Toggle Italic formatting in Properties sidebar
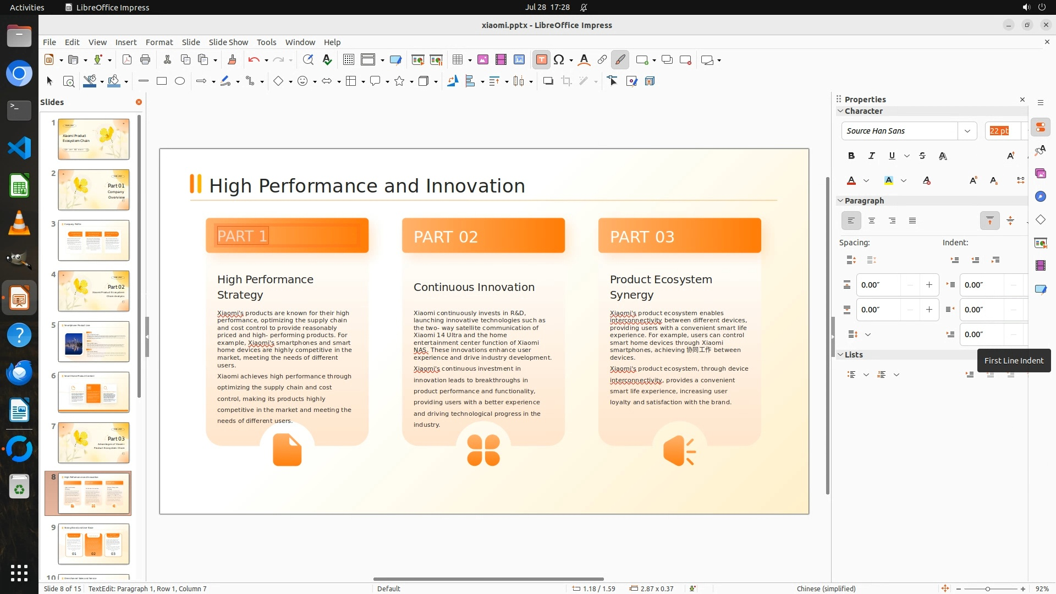The height and width of the screenshot is (594, 1056). click(871, 156)
